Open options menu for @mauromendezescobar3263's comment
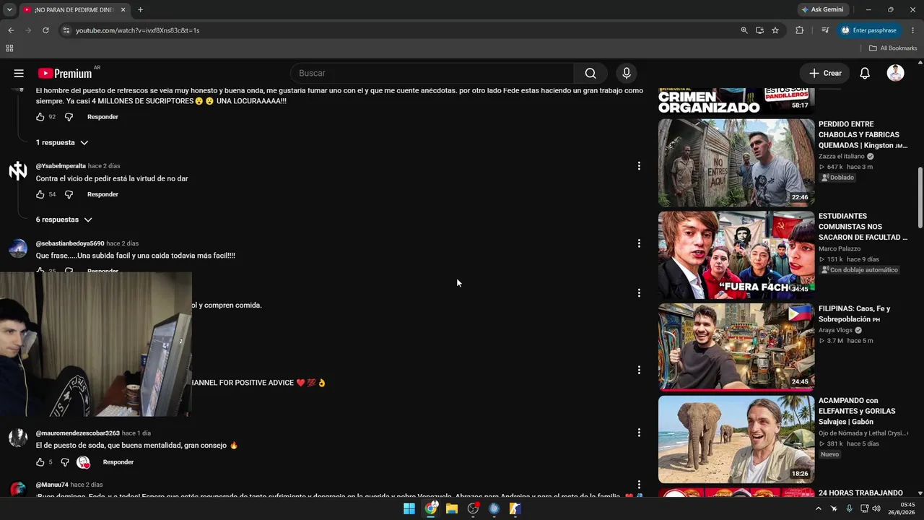 tap(639, 433)
